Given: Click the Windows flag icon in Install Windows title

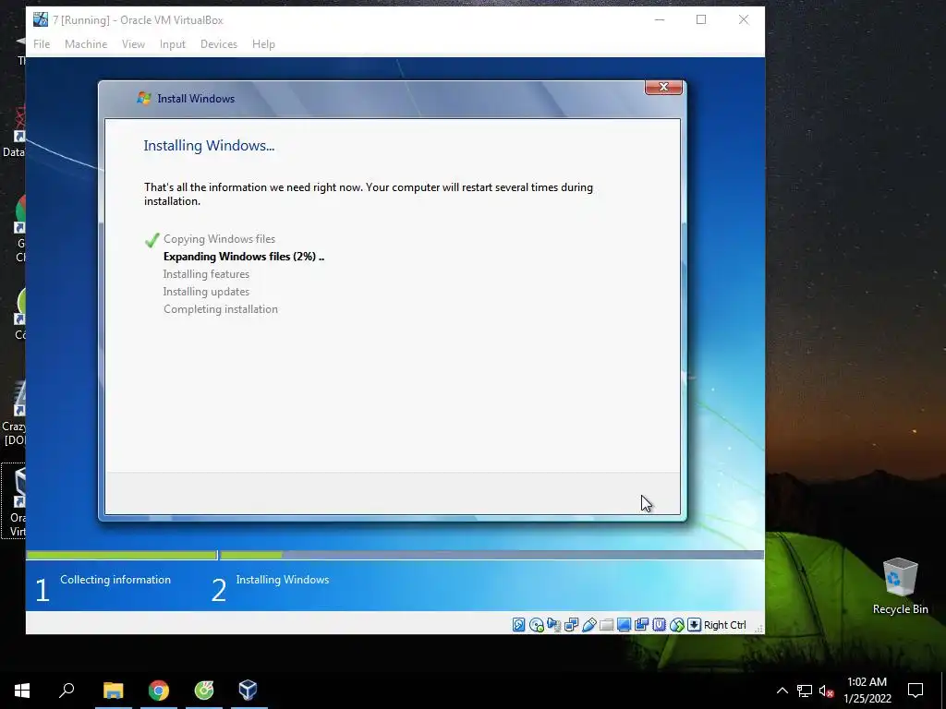Looking at the screenshot, I should tap(143, 98).
